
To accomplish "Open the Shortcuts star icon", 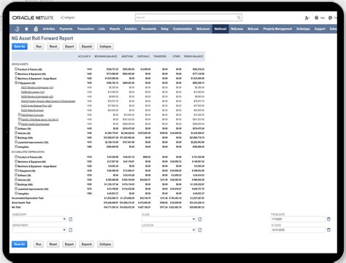I will (26, 29).
